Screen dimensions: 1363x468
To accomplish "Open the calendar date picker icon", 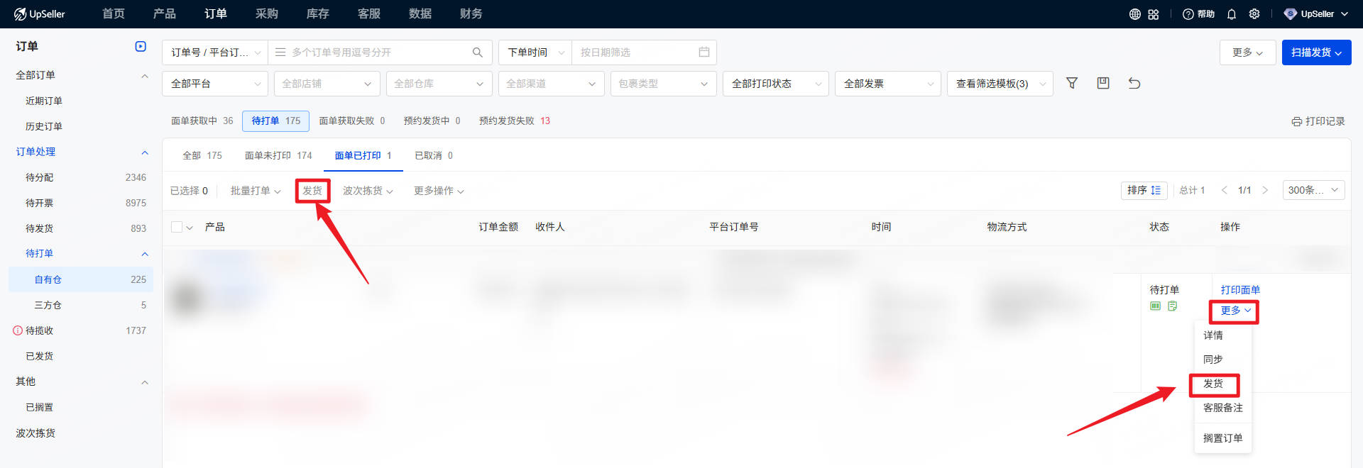I will click(x=704, y=52).
